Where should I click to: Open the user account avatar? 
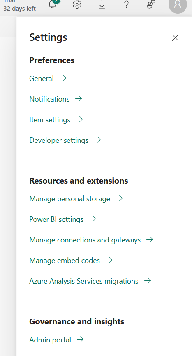click(178, 4)
